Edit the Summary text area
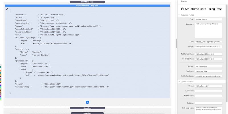Viewport: 228px width, 114px height. tap(209, 30)
